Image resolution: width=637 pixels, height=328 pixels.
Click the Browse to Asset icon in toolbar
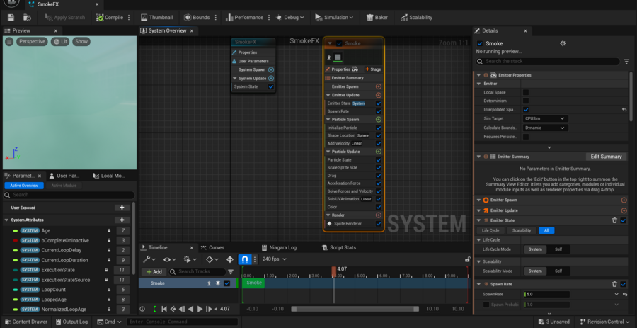pyautogui.click(x=27, y=18)
